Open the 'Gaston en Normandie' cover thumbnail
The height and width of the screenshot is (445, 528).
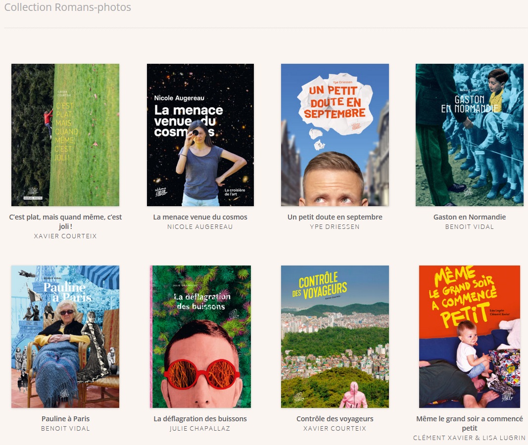(x=469, y=134)
